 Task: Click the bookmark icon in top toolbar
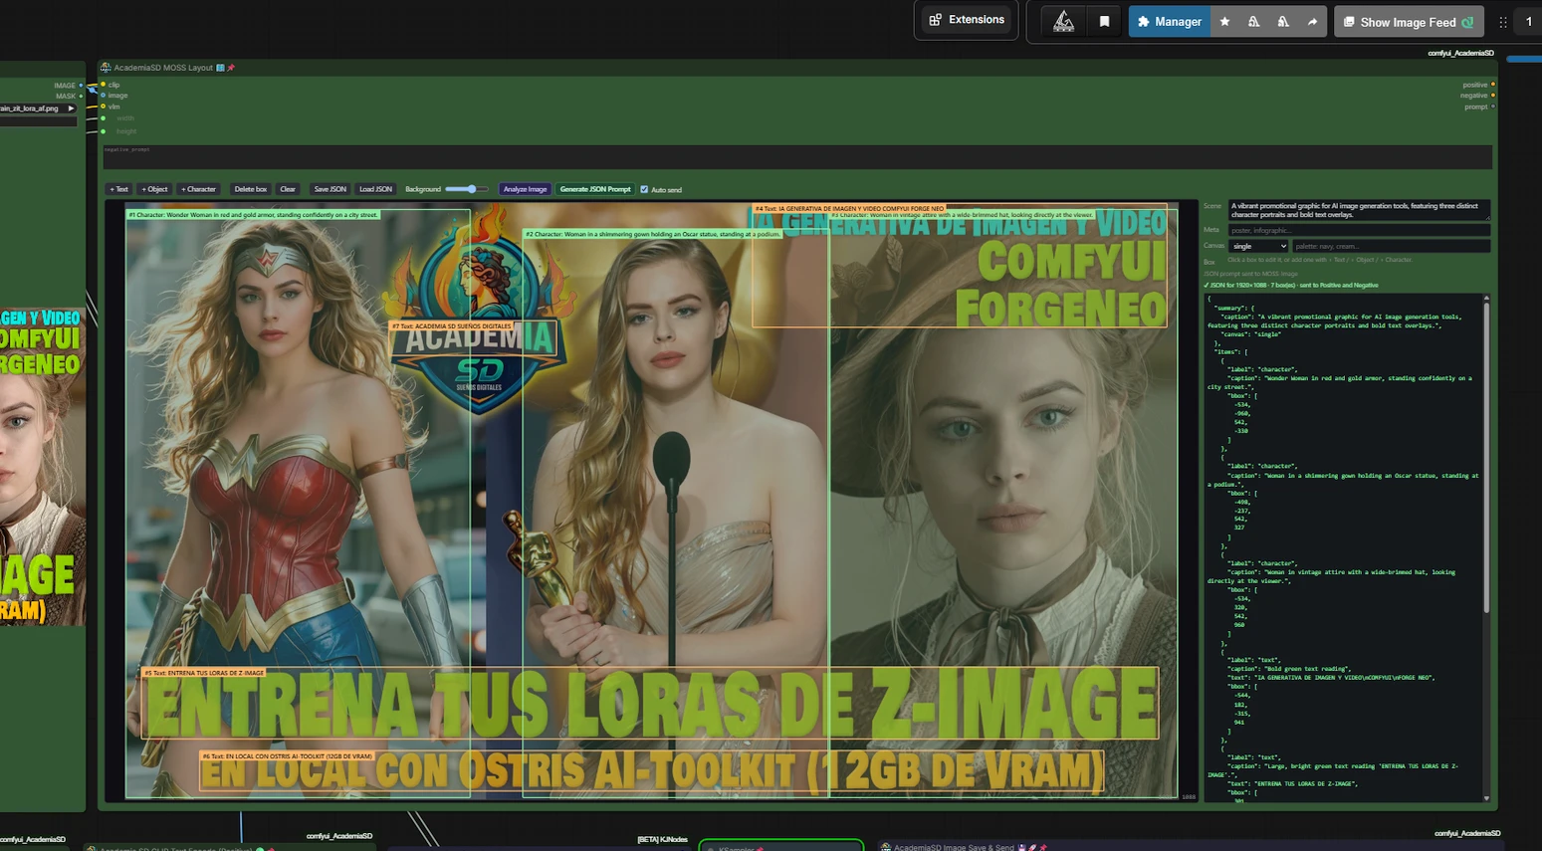pos(1104,21)
